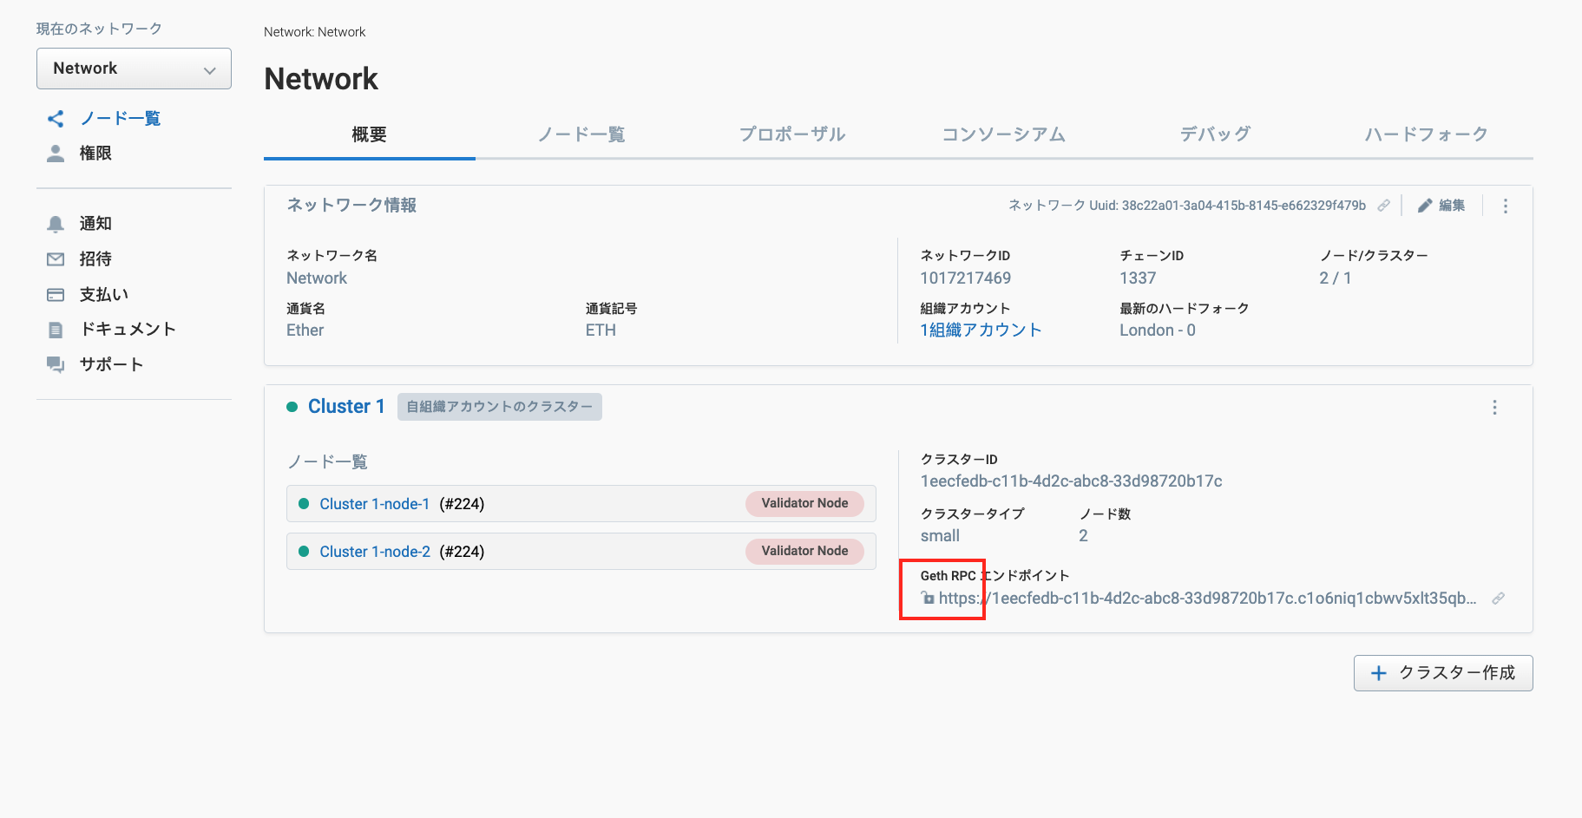Copy the network Uuid link icon

1384,206
